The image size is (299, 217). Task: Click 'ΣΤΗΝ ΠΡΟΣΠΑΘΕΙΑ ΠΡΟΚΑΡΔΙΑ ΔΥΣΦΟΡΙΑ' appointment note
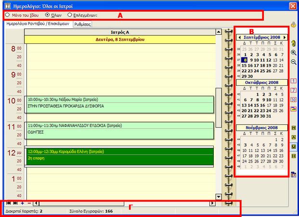(x=66, y=106)
